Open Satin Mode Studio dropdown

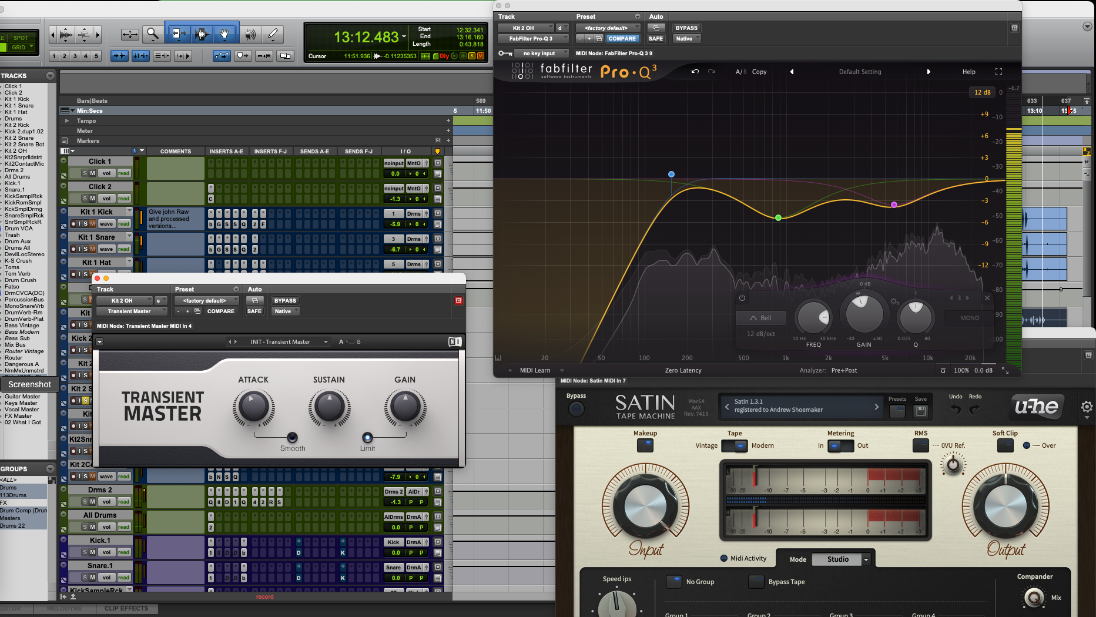[x=840, y=559]
